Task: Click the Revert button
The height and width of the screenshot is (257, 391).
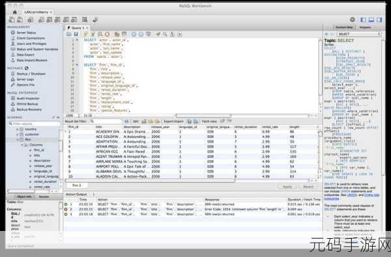Action: click(308, 187)
